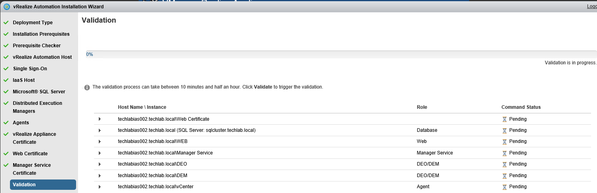Click green checkmark next to Single Sign-On
597x193 pixels.
(x=6, y=69)
